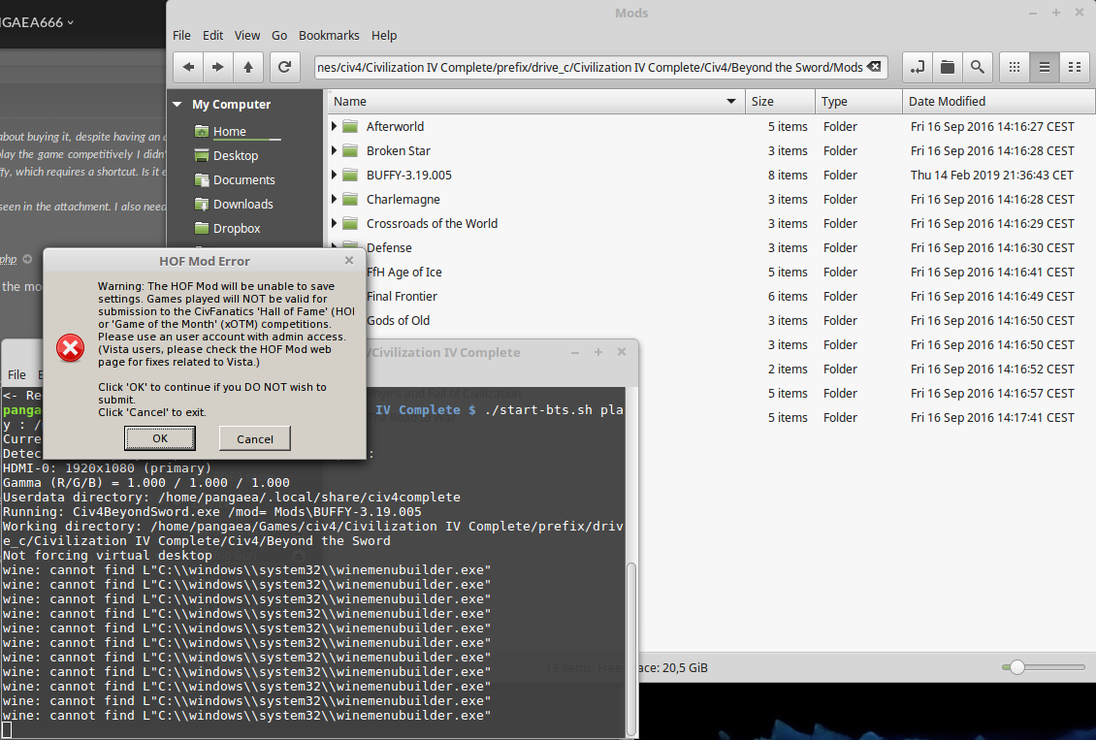Open the Bookmarks menu
Screen dimensions: 1096x740
(329, 36)
